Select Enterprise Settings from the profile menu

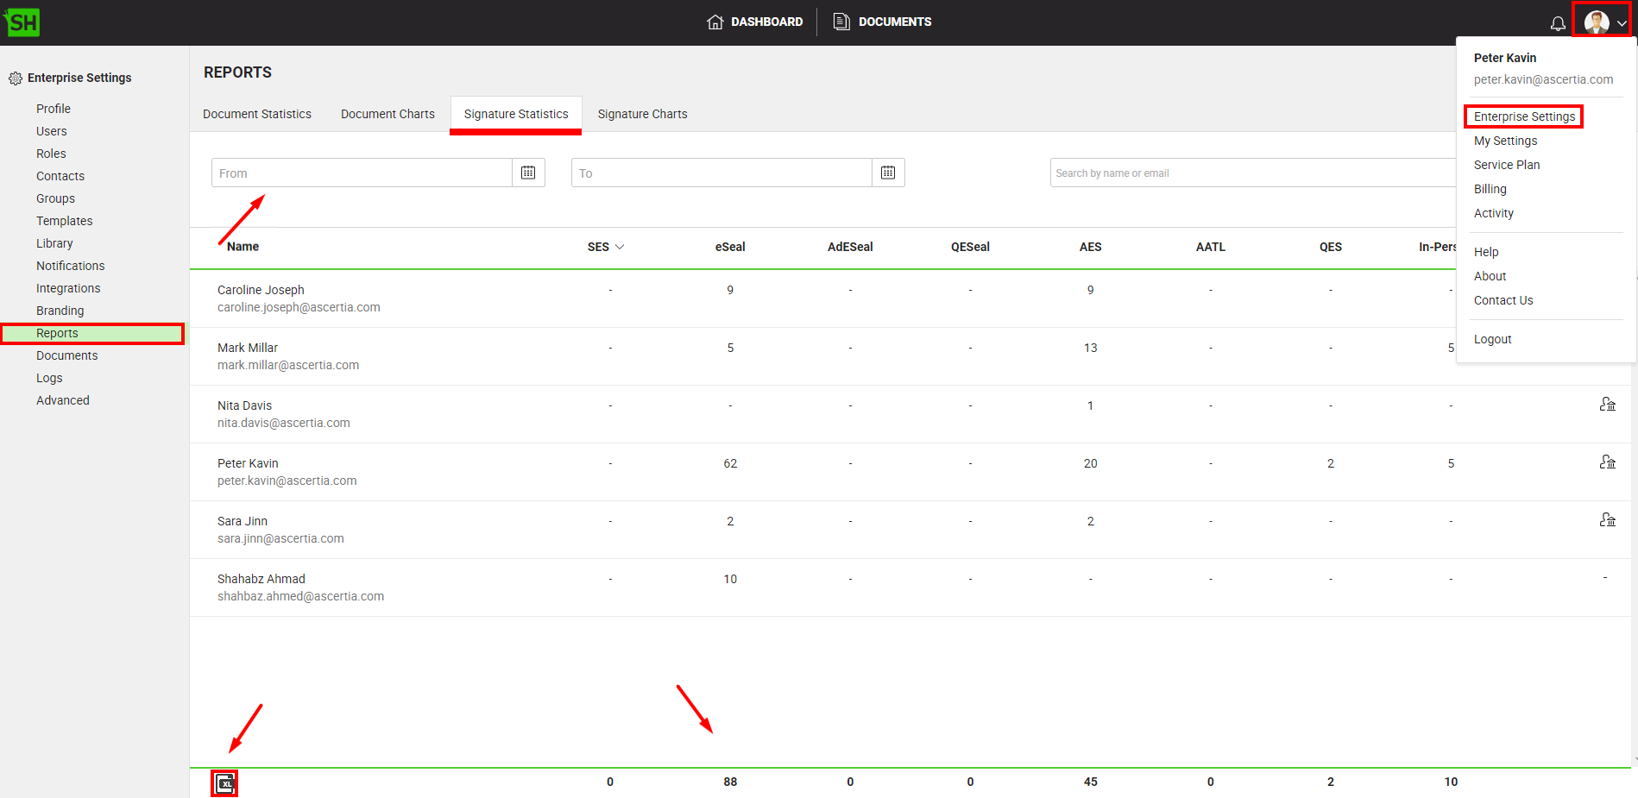(1524, 116)
